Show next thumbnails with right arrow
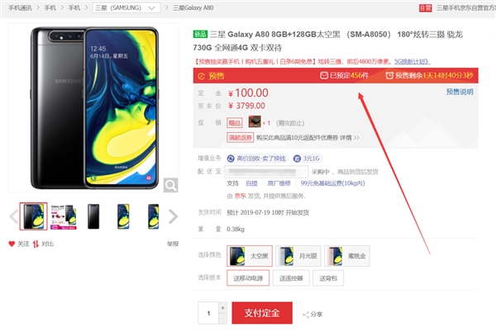This screenshot has width=496, height=332. point(173,216)
